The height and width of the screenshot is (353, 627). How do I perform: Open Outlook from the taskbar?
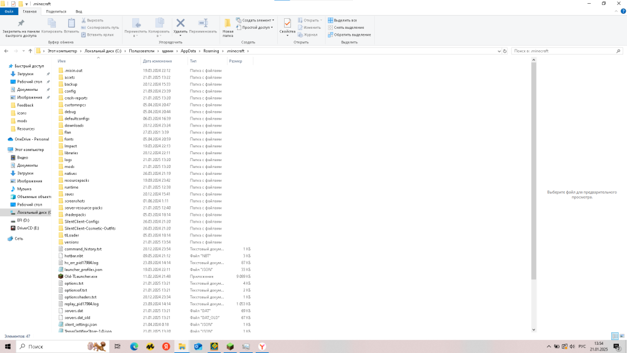tap(198, 347)
